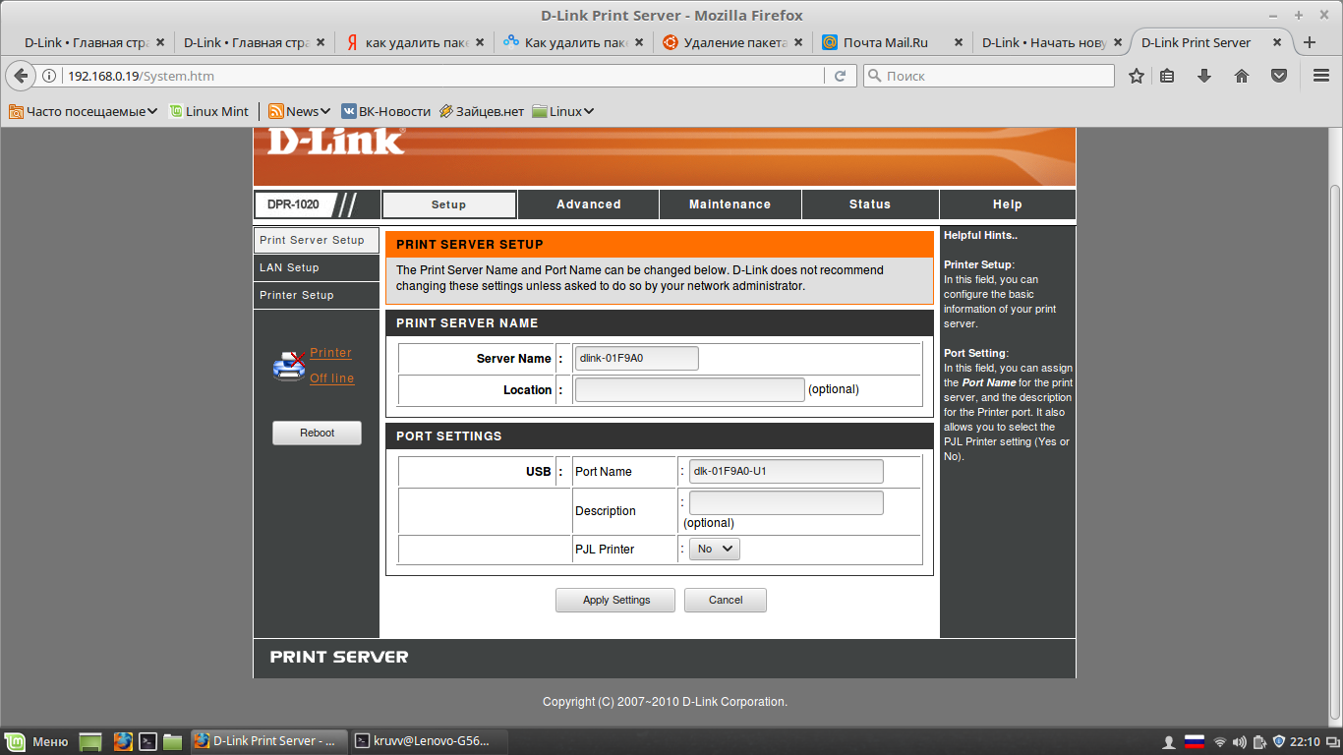The width and height of the screenshot is (1343, 755).
Task: Click into the Location field
Action: pyautogui.click(x=690, y=389)
